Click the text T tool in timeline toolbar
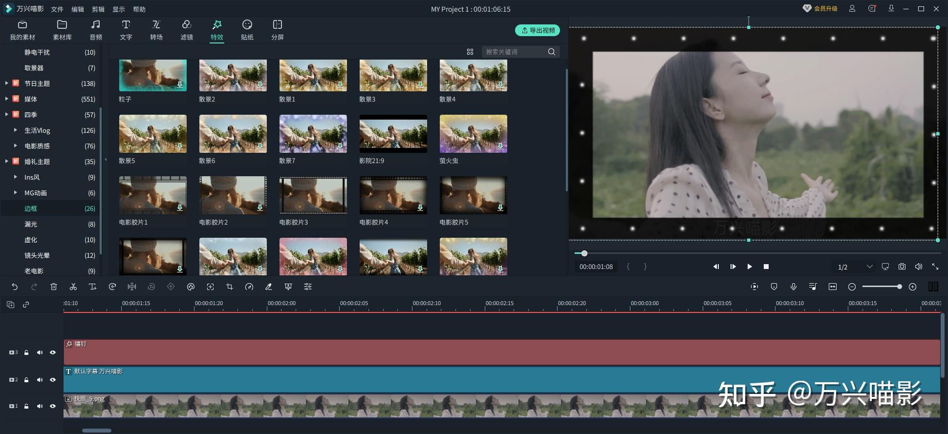 click(x=93, y=287)
